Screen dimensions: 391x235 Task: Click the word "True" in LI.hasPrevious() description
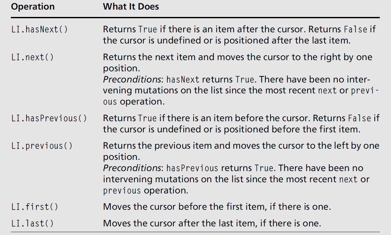pyautogui.click(x=148, y=118)
